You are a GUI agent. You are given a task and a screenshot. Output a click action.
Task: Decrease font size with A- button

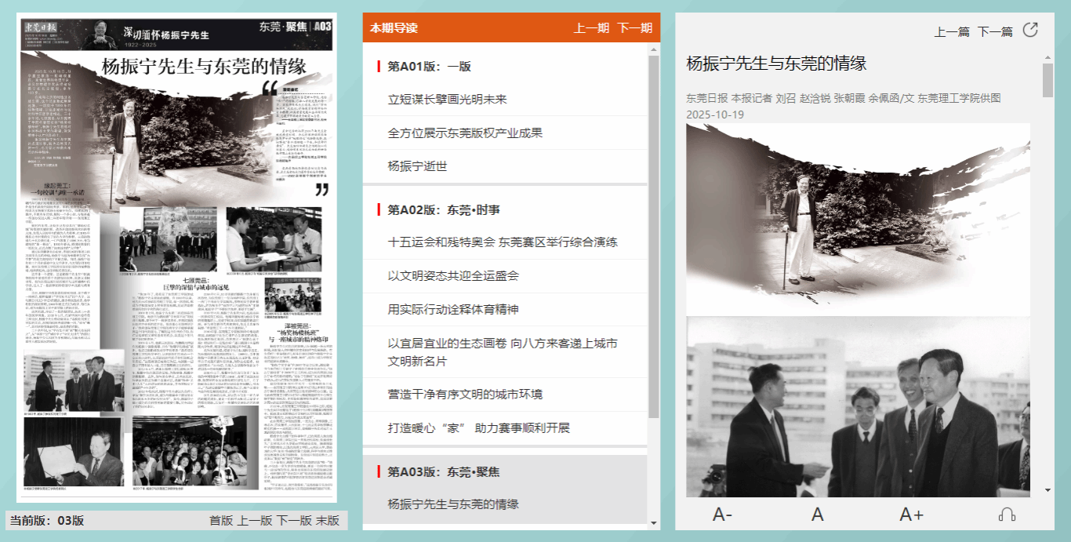[722, 515]
